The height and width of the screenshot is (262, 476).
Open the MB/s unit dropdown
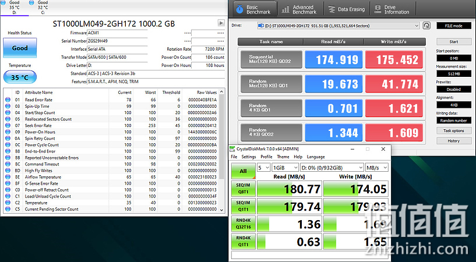tap(377, 168)
